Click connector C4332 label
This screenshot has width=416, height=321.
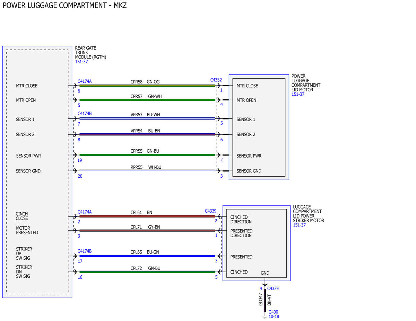coord(216,80)
